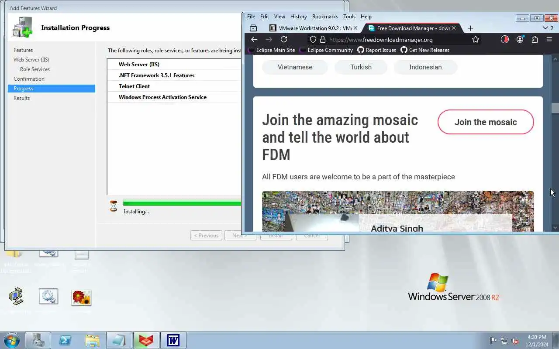Select the flower picture desktop icon

click(x=81, y=298)
